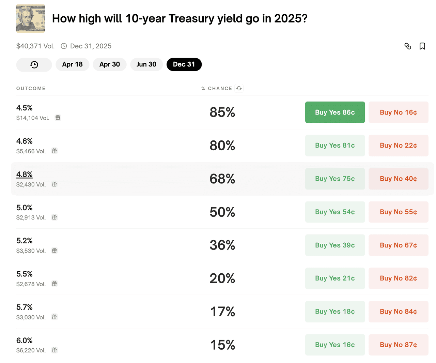Click the market's banknote thumbnail image
Viewport: 436px width, 363px height.
[31, 18]
